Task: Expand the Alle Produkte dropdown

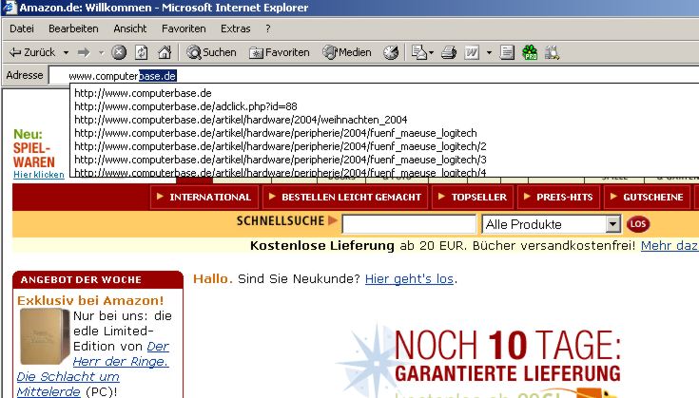Action: click(x=613, y=224)
